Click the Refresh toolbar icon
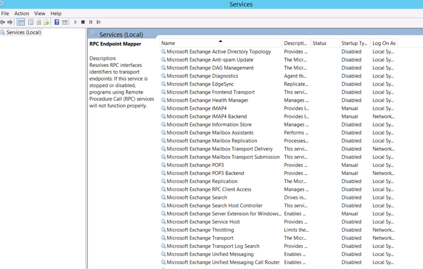 coord(39,22)
